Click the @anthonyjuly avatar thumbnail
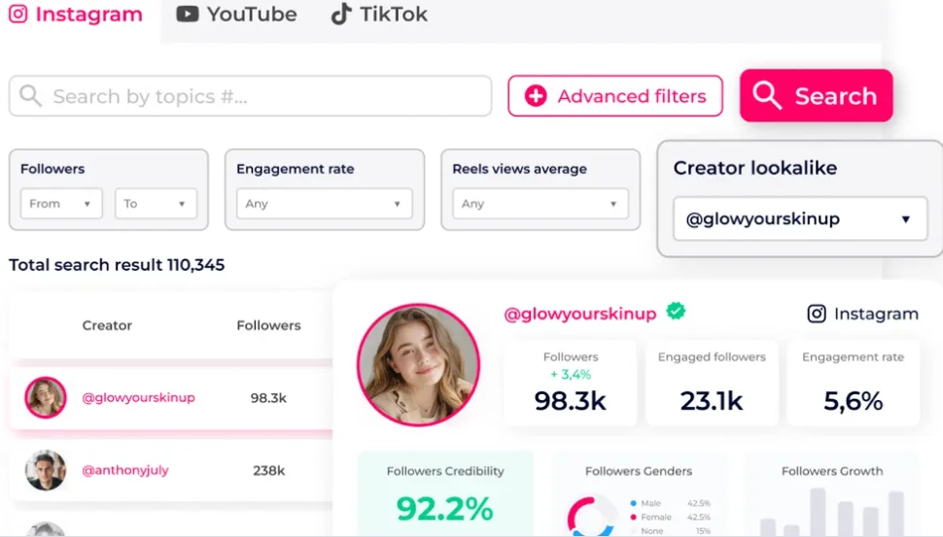 [45, 470]
